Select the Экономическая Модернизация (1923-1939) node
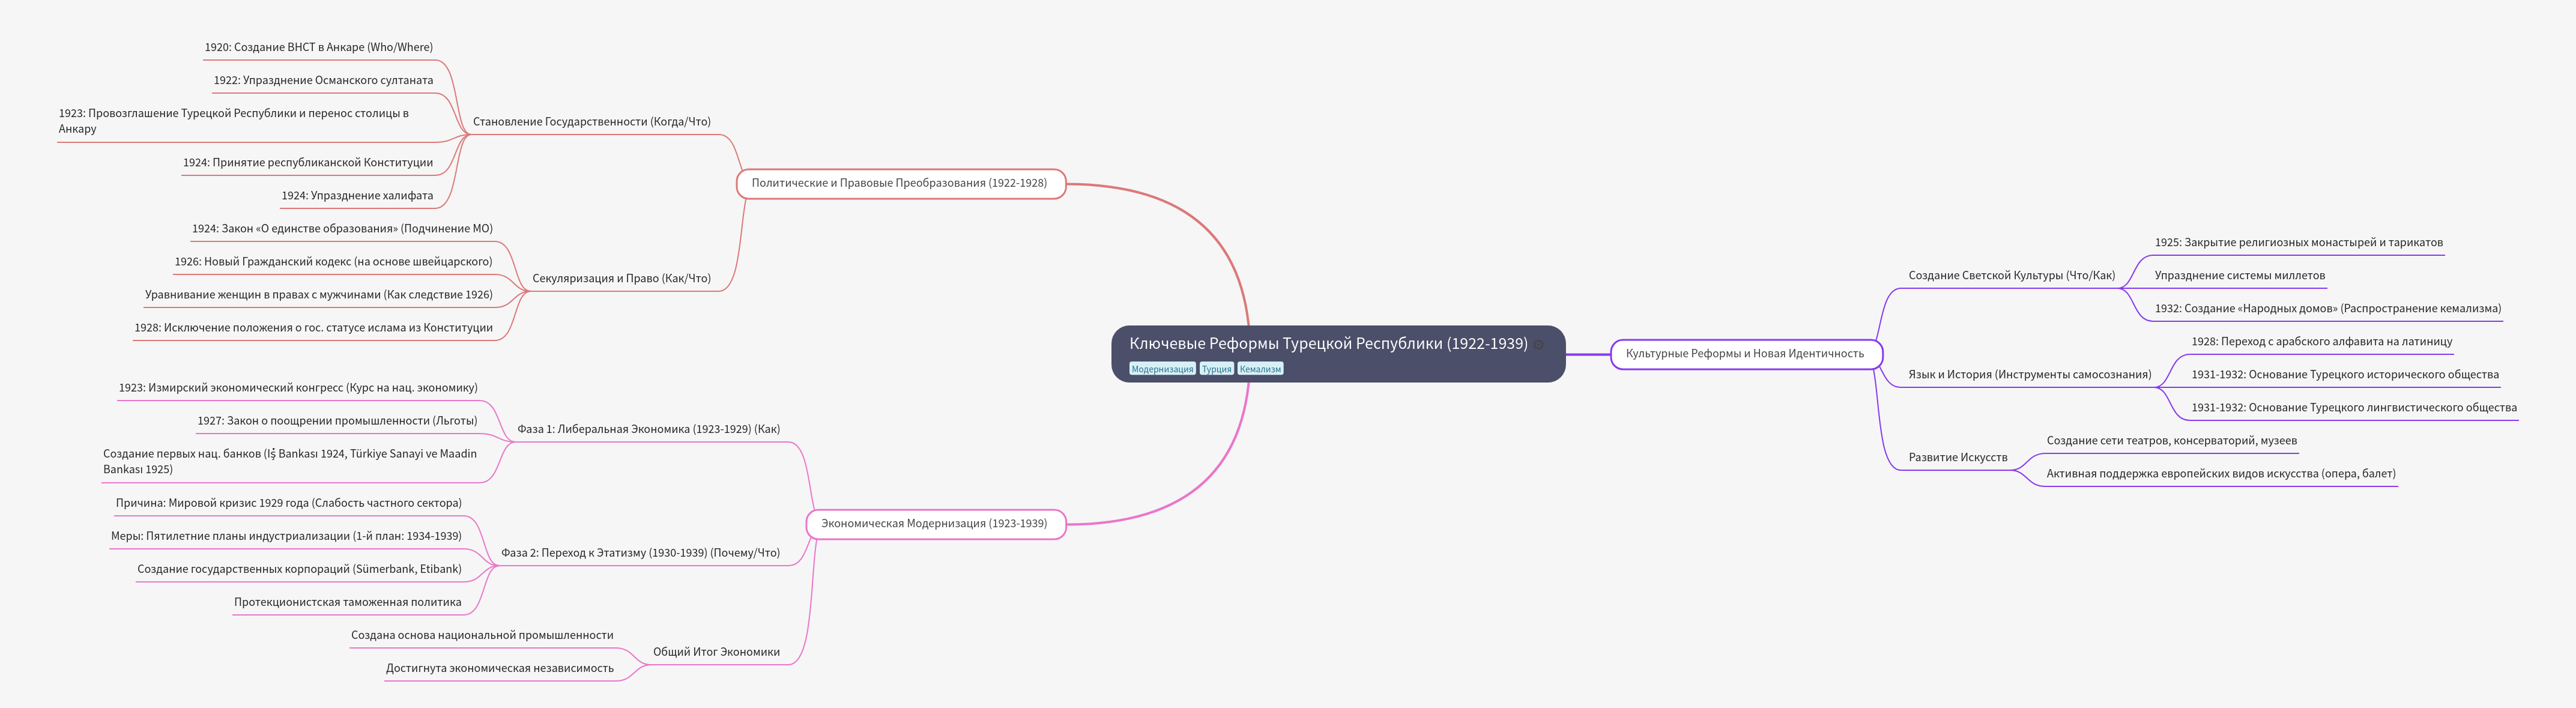2576x708 pixels. (933, 523)
